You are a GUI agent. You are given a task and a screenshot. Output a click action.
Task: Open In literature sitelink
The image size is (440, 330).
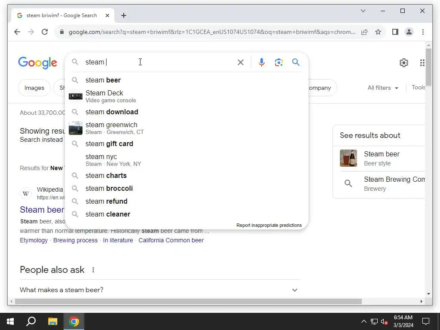point(118,241)
